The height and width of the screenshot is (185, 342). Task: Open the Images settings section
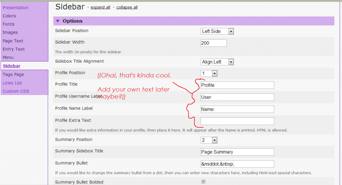tap(10, 33)
